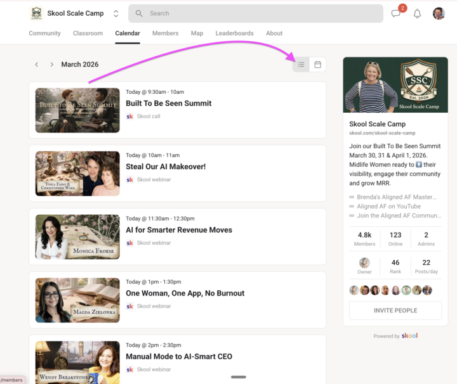The height and width of the screenshot is (384, 457).
Task: Open the chat messages icon
Action: (x=395, y=13)
